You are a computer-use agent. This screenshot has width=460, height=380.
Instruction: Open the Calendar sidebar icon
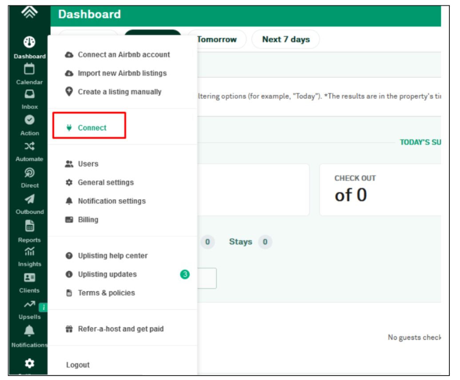29,69
